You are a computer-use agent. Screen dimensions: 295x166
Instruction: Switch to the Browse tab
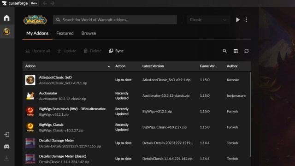pyautogui.click(x=88, y=33)
